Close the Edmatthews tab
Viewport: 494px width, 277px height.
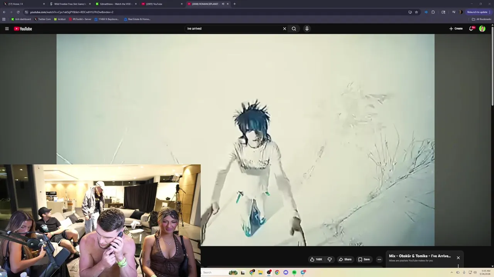point(136,4)
